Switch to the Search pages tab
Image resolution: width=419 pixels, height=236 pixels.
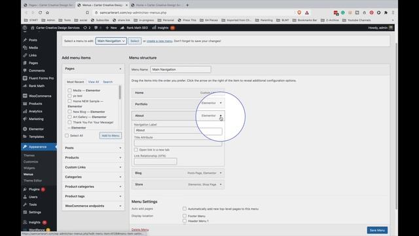pyautogui.click(x=107, y=82)
